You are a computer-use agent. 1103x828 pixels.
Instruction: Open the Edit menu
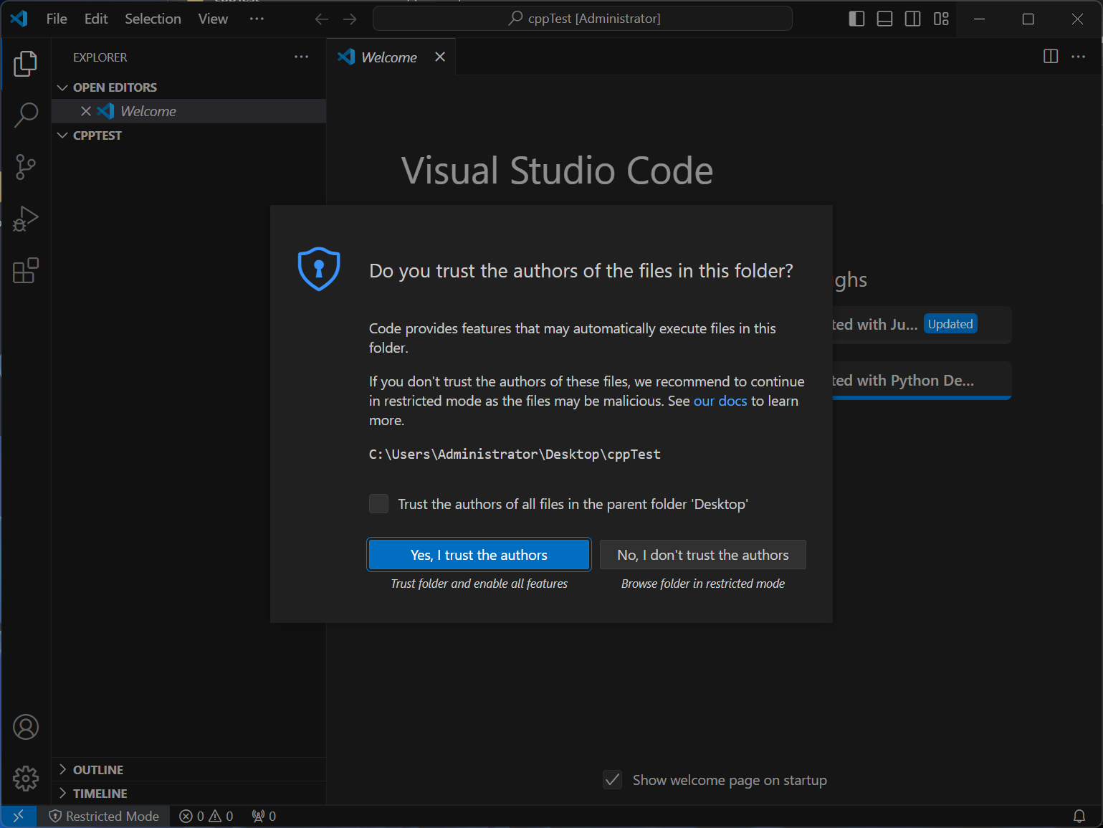pos(96,19)
